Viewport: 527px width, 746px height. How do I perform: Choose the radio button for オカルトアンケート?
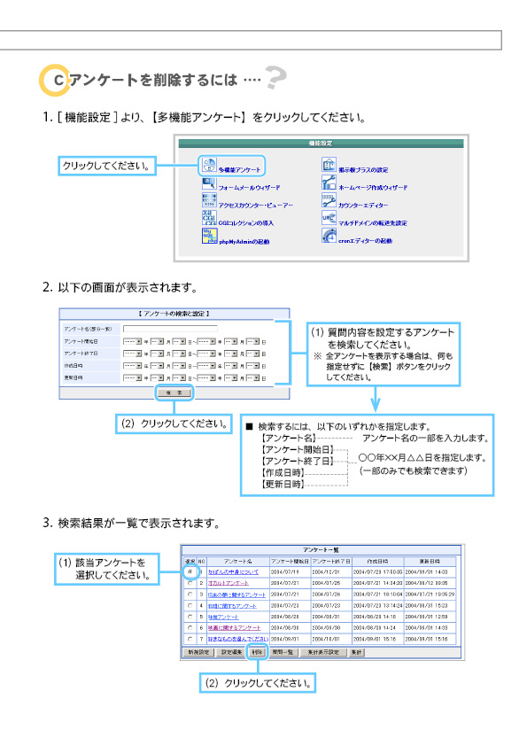pos(190,583)
